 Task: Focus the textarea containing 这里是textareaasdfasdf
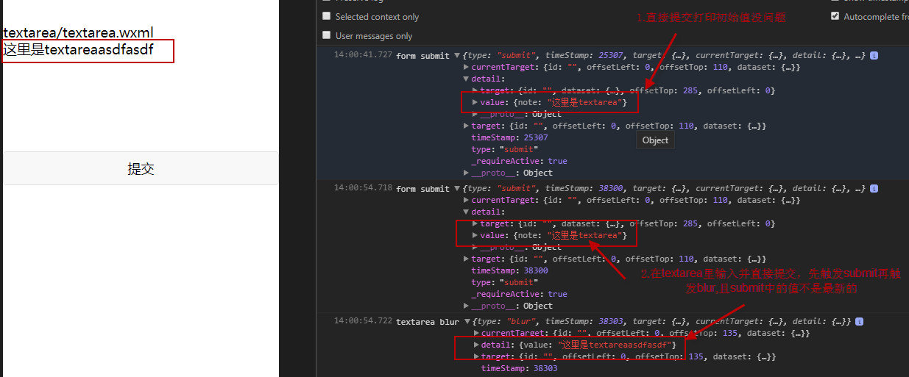88,51
